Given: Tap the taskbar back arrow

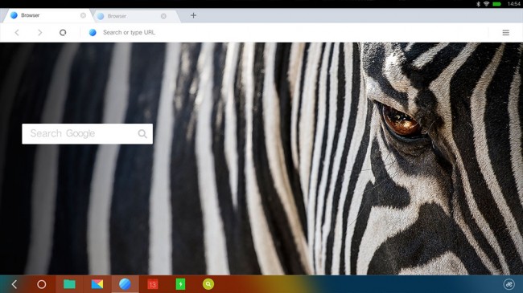Looking at the screenshot, I should (14, 284).
